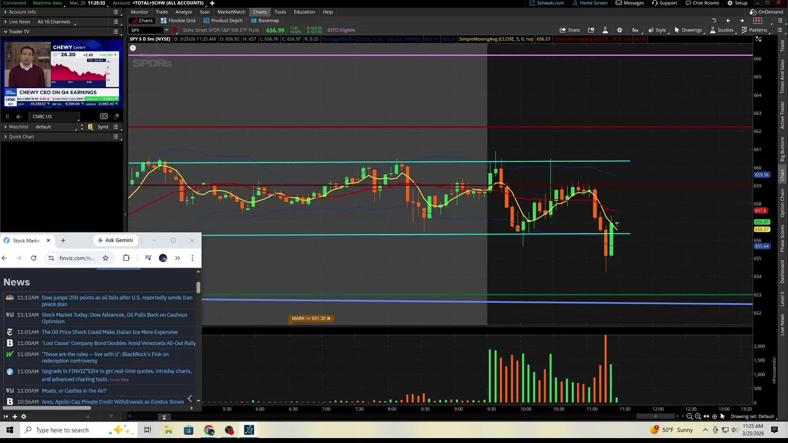Change the 5m timeframe selector

(635, 30)
